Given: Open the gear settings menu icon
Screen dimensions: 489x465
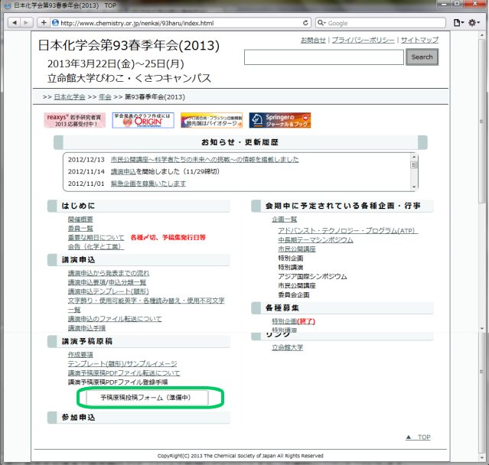Looking at the screenshot, I should 474,23.
